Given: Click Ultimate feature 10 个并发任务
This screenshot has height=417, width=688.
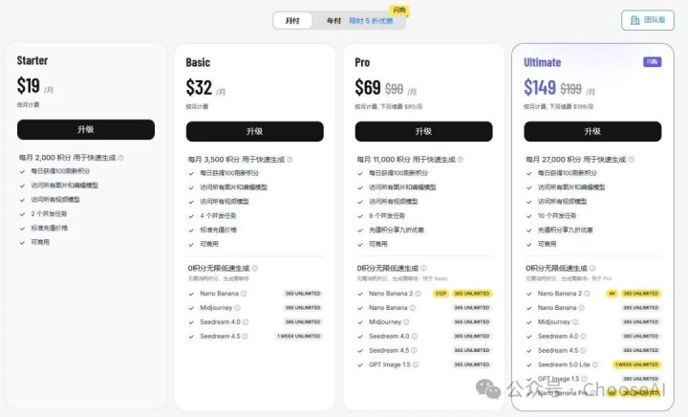Looking at the screenshot, I should 557,215.
